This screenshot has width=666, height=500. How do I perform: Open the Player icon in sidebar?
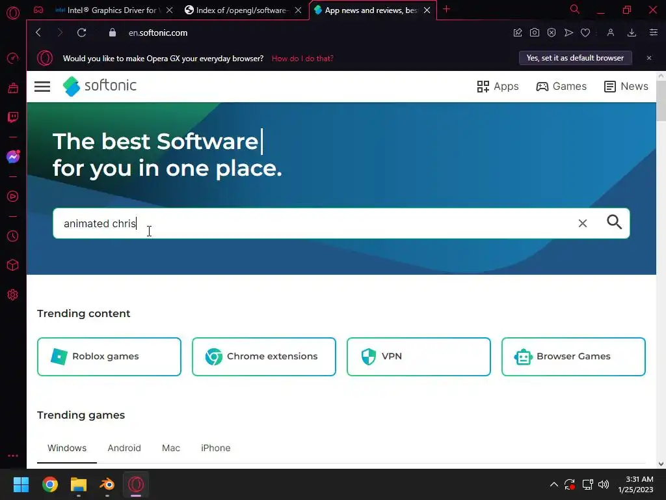(13, 197)
